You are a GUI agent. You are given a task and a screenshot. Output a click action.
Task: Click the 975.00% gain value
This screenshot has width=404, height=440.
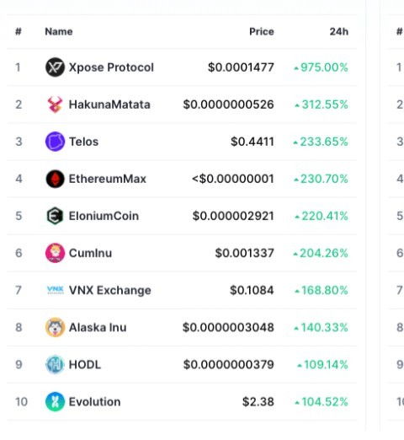coord(321,67)
